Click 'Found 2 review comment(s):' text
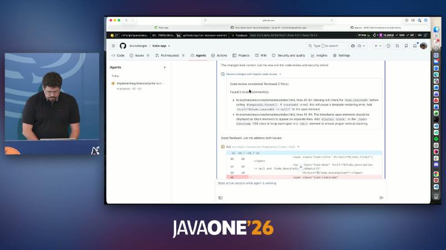The image size is (446, 250). 249,92
